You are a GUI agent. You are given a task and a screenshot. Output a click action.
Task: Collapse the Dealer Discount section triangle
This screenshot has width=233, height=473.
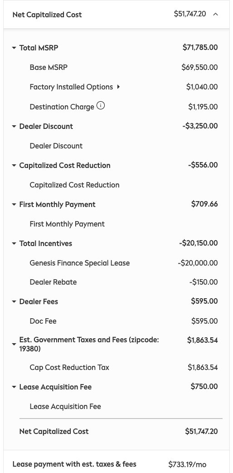(14, 126)
